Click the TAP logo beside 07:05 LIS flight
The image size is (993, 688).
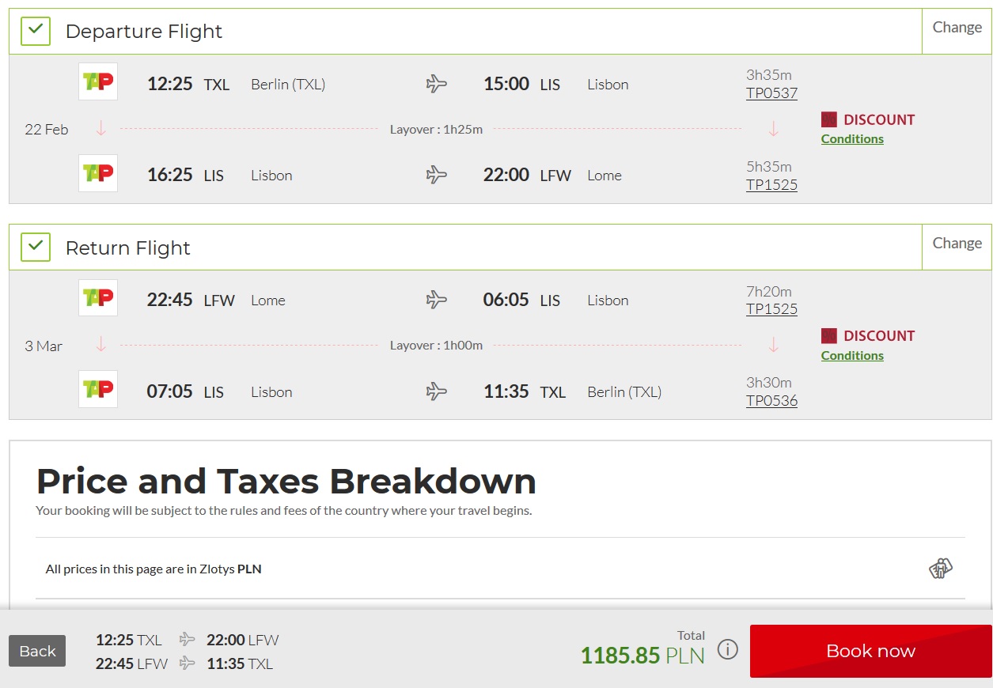click(98, 389)
